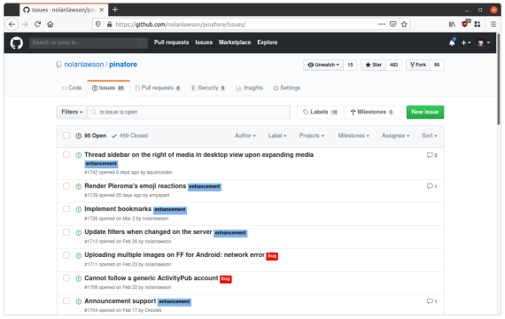Open the repository Pull requests tab

point(158,88)
